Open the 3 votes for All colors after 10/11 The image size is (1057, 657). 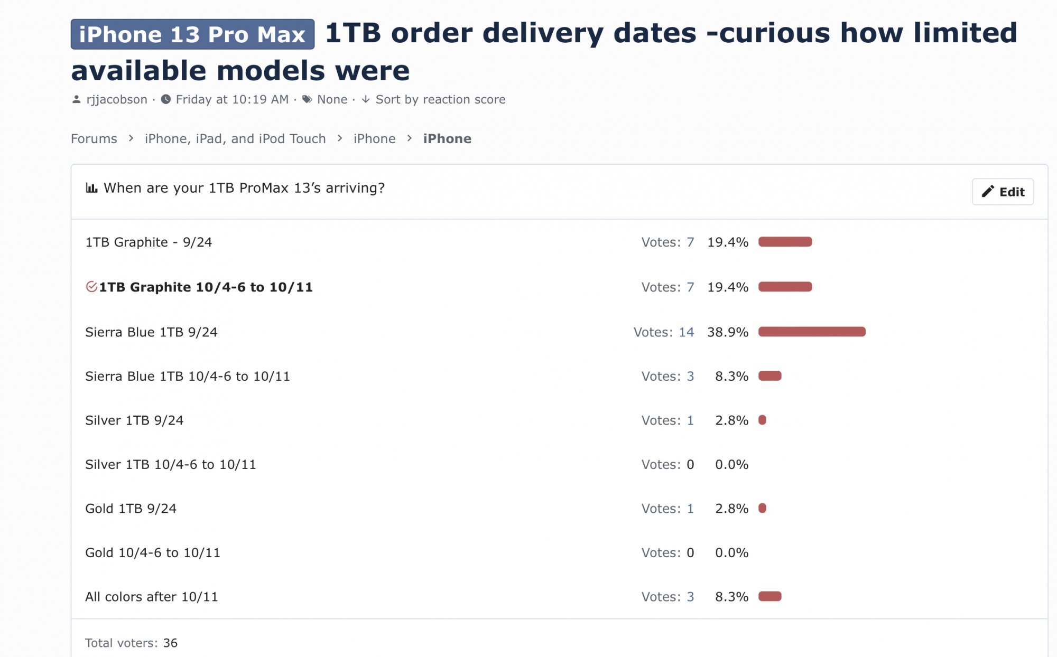tap(690, 597)
